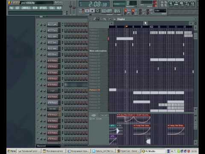Click the first channel's pan knob

click(x=41, y=24)
